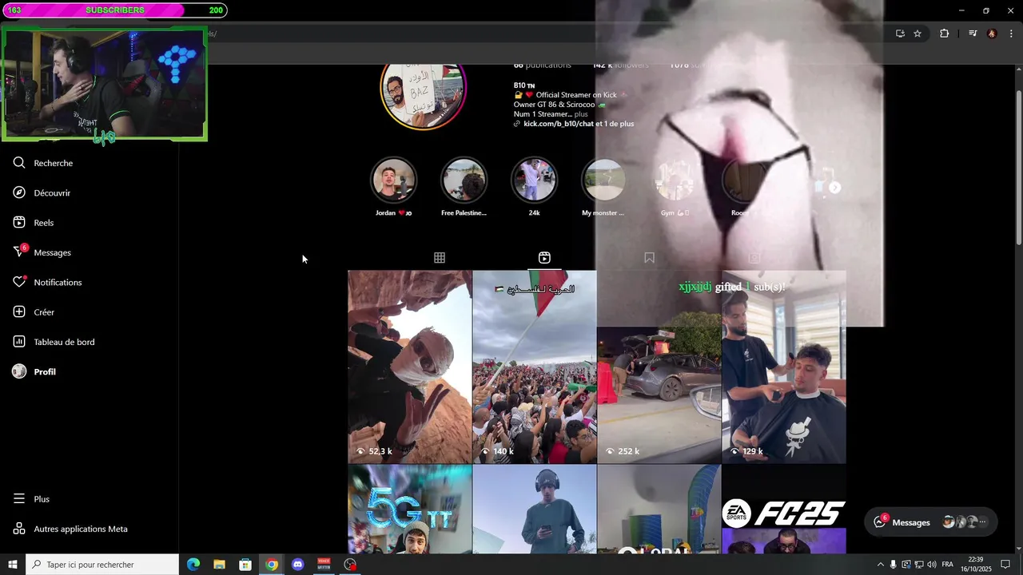Switch to the saved bookmark tab

[x=649, y=258]
